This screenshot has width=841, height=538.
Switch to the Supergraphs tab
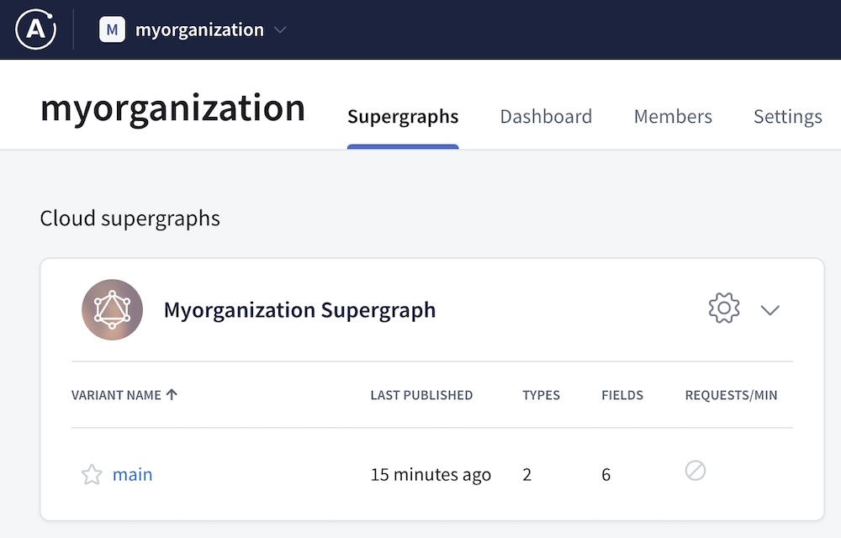[x=403, y=117]
